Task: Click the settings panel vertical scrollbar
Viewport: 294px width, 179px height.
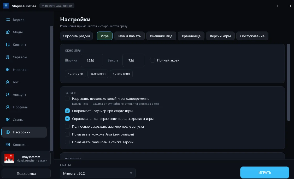Action: [x=289, y=82]
